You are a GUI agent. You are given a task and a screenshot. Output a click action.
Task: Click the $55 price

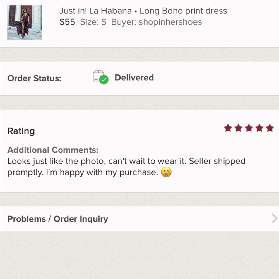(67, 22)
